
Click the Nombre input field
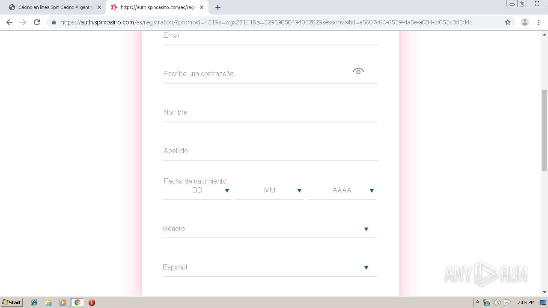click(x=270, y=113)
